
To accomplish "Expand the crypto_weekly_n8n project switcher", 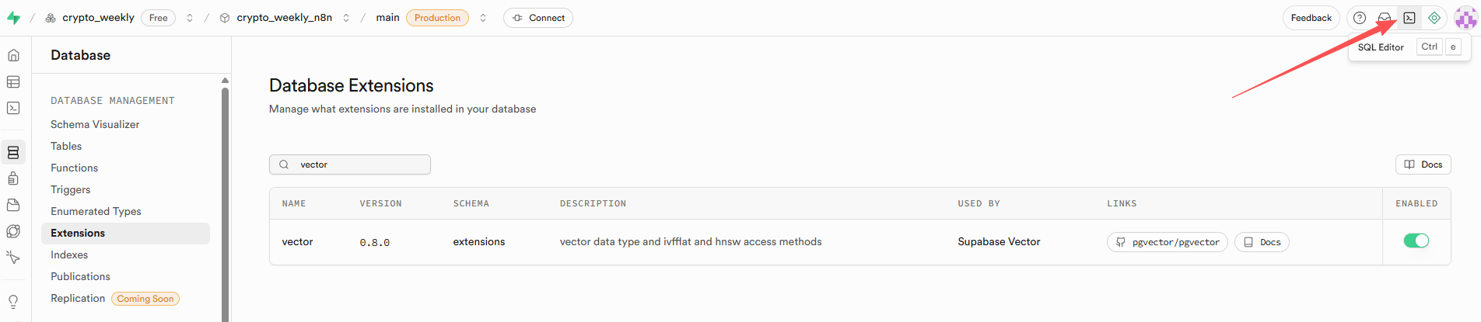I will pos(346,18).
